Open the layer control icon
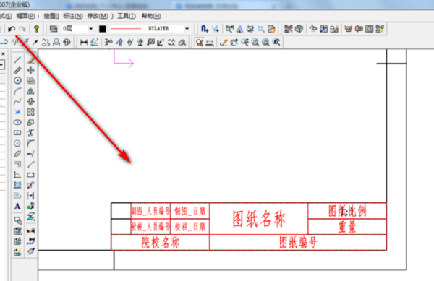 click(54, 28)
